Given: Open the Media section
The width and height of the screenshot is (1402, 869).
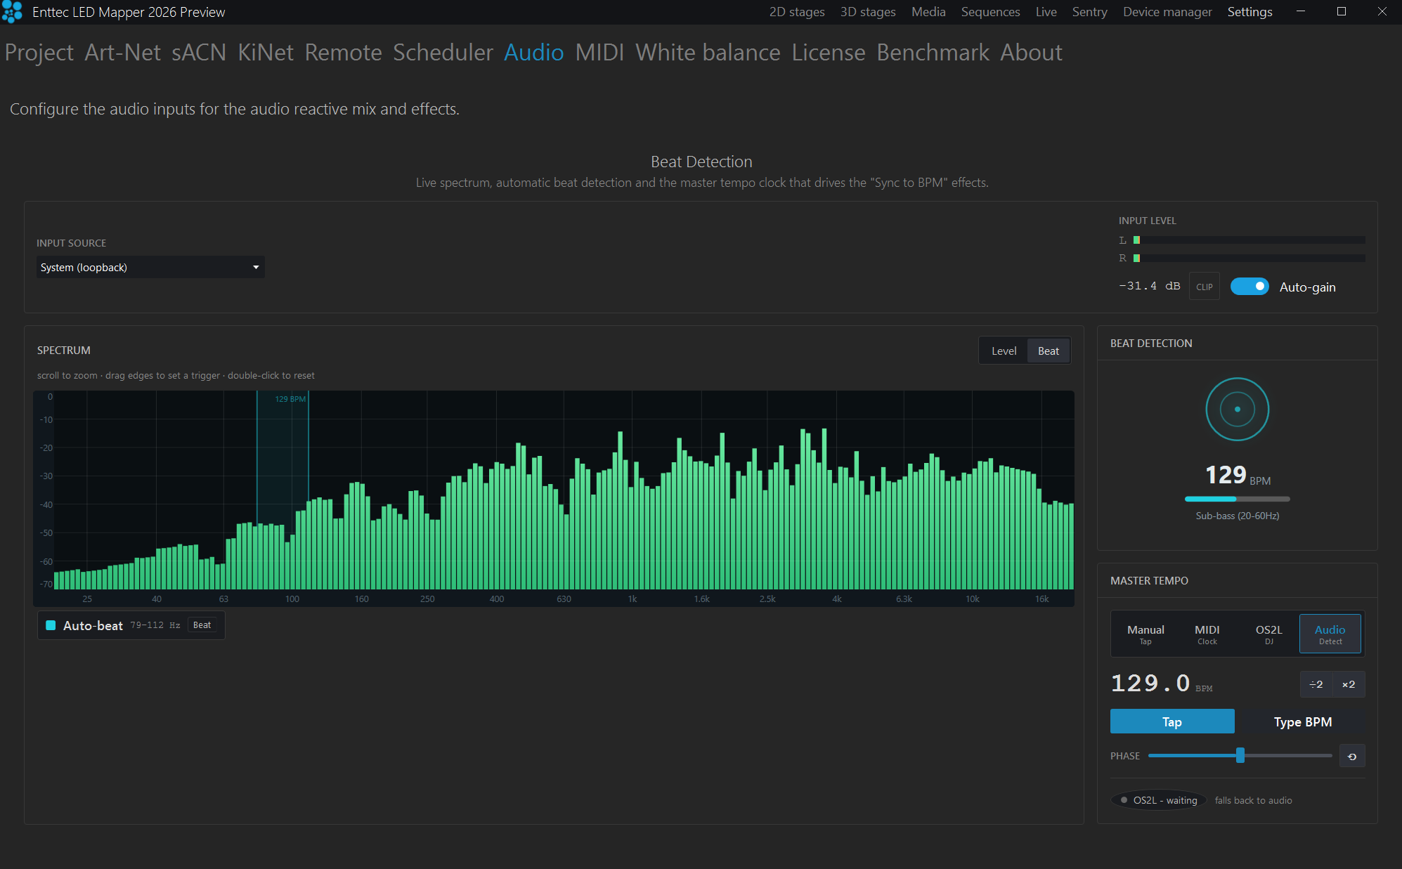Looking at the screenshot, I should click(928, 12).
